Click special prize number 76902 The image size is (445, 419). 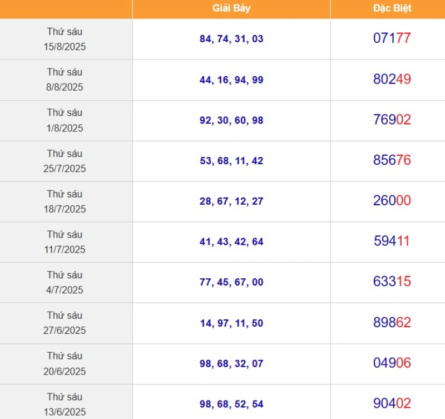392,120
